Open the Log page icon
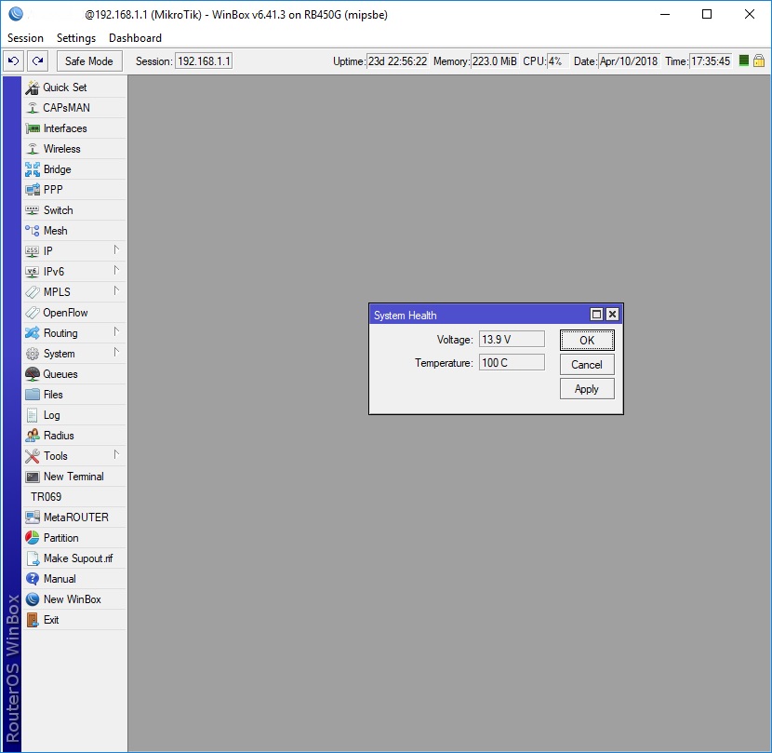 (x=32, y=415)
